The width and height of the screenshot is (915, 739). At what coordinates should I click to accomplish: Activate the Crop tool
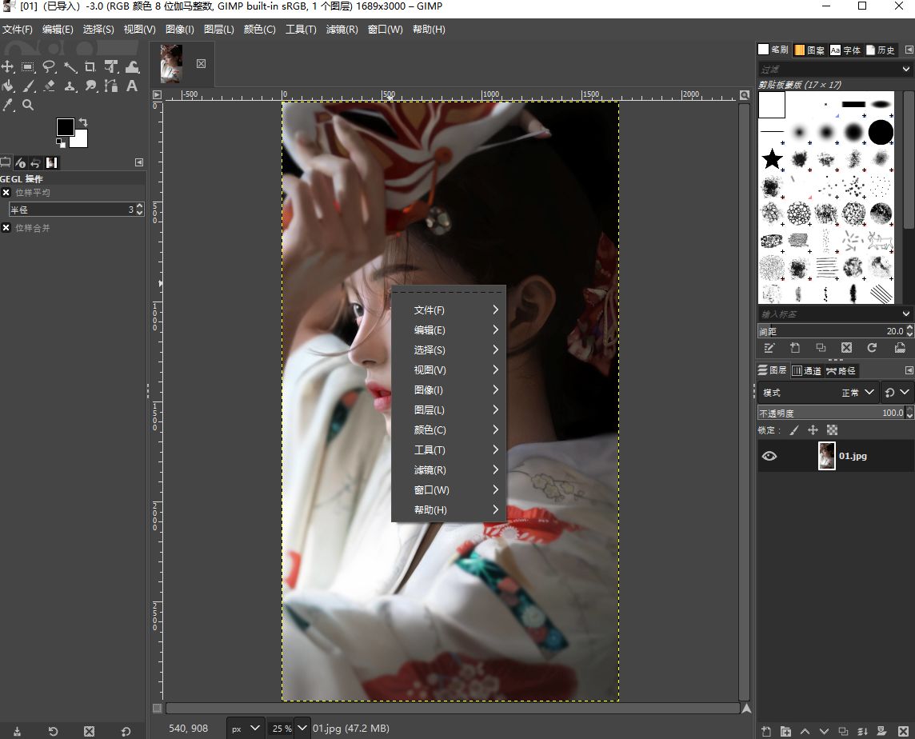point(90,67)
